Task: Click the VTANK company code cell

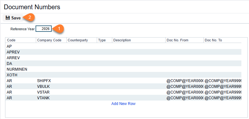Action: click(x=51, y=98)
